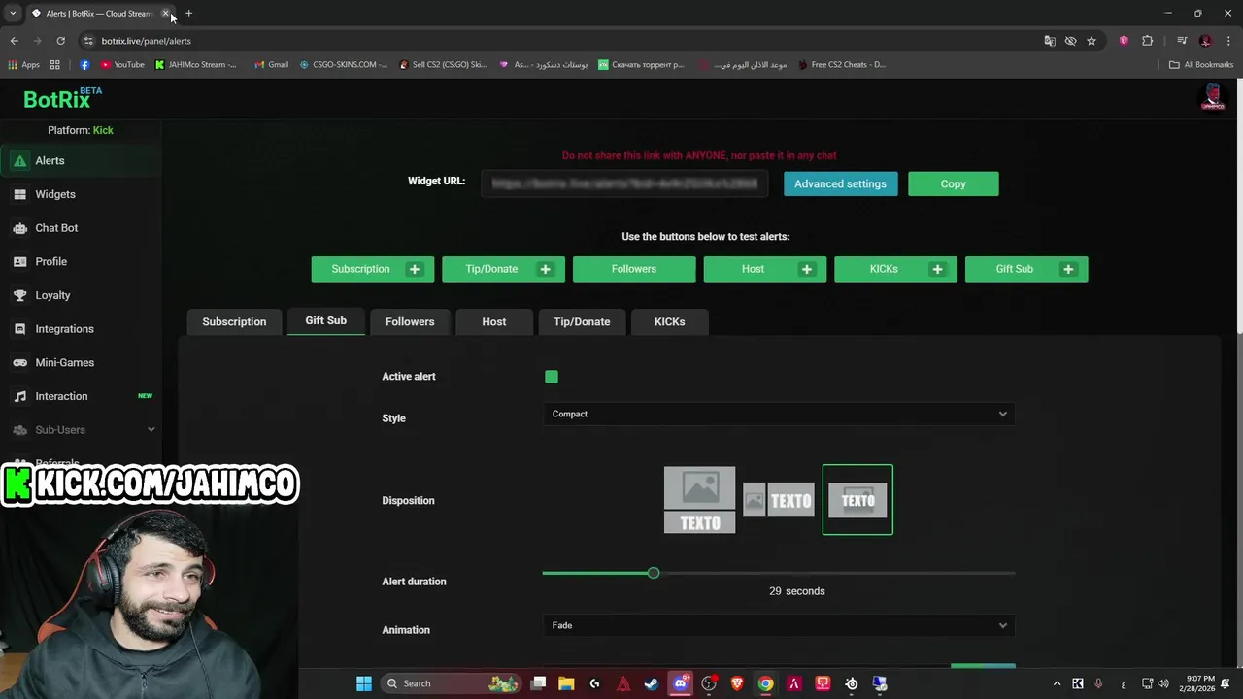Click the plus icon on Host test button

tap(807, 269)
